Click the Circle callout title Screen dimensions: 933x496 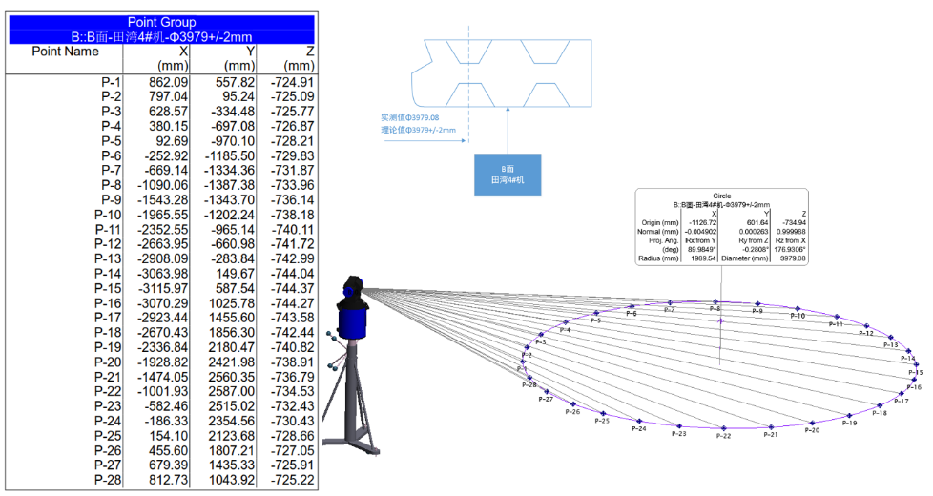(x=721, y=195)
